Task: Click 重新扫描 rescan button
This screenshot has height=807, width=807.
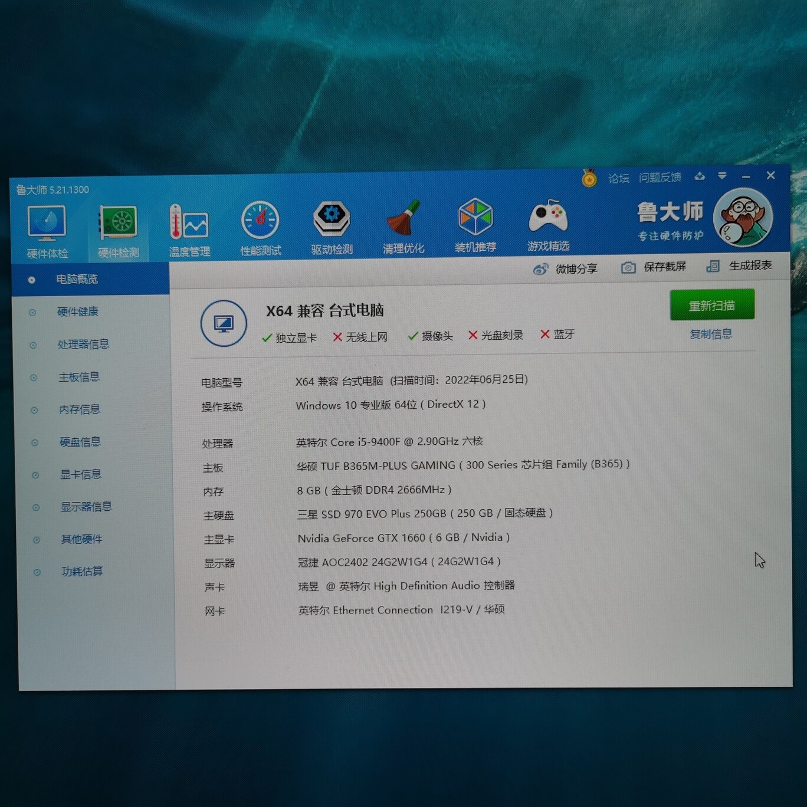Action: 712,305
